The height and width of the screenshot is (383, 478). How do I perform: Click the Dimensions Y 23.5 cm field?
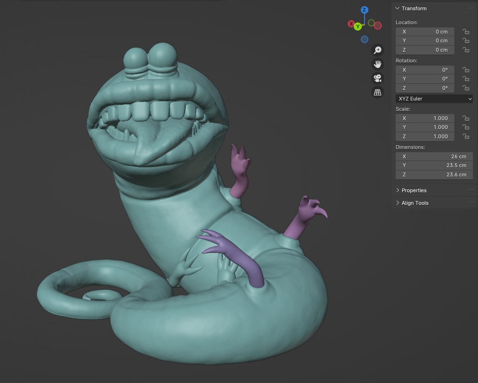(x=434, y=165)
